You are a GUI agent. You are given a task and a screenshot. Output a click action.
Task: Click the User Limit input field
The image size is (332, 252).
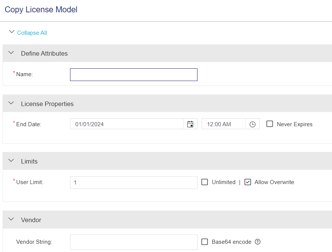(x=134, y=183)
